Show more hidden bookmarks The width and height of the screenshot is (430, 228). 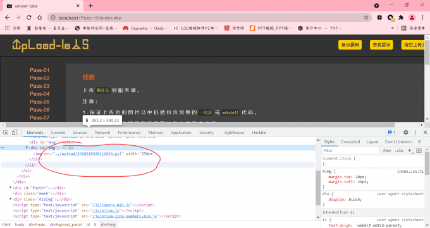click(x=393, y=28)
